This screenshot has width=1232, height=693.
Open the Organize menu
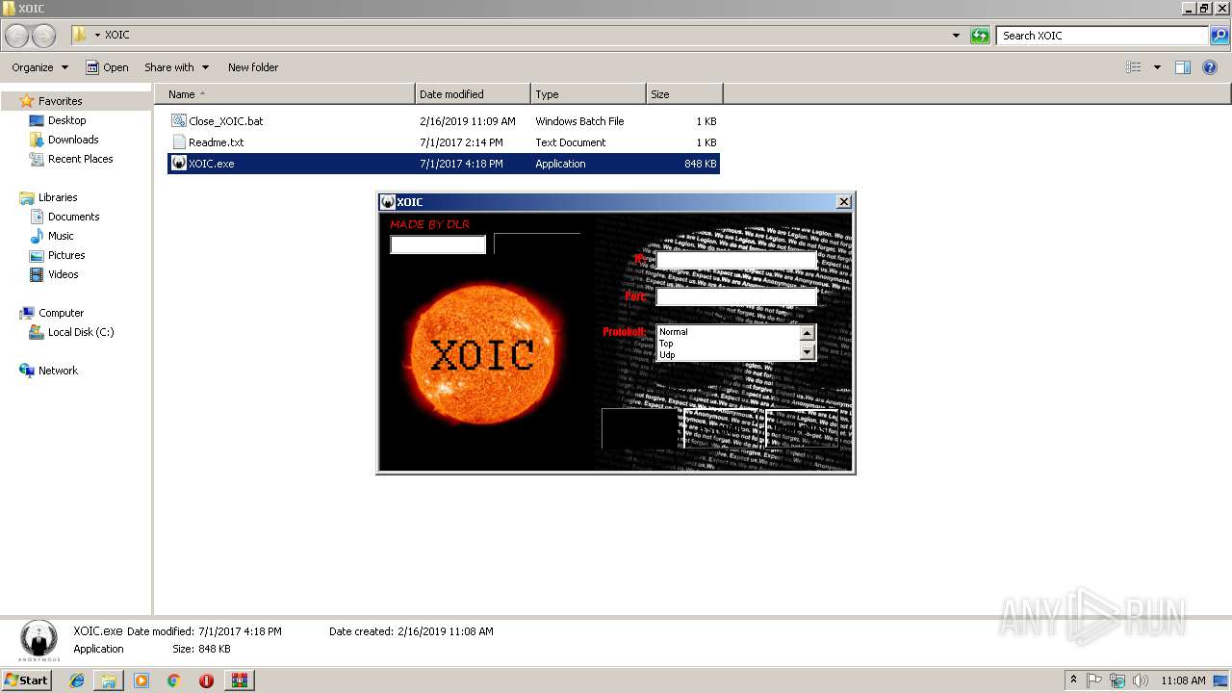pos(39,67)
